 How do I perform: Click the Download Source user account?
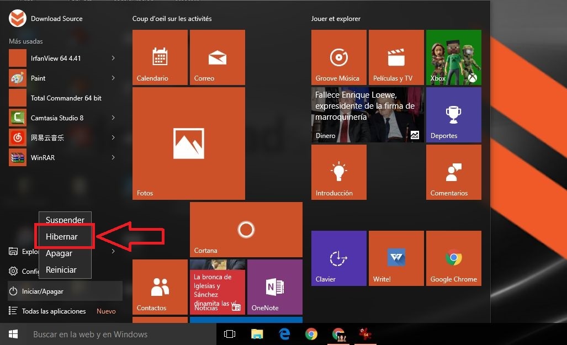point(46,18)
